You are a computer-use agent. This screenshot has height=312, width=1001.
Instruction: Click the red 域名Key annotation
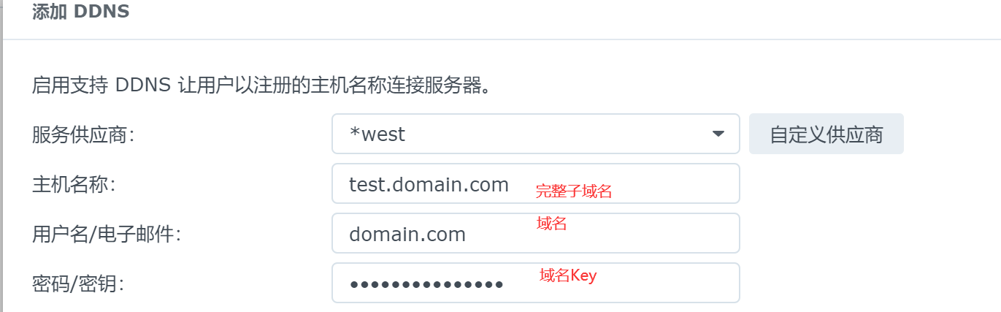(x=567, y=275)
